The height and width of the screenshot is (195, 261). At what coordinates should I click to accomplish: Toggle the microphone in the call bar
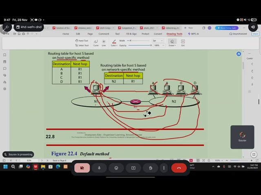(99, 168)
